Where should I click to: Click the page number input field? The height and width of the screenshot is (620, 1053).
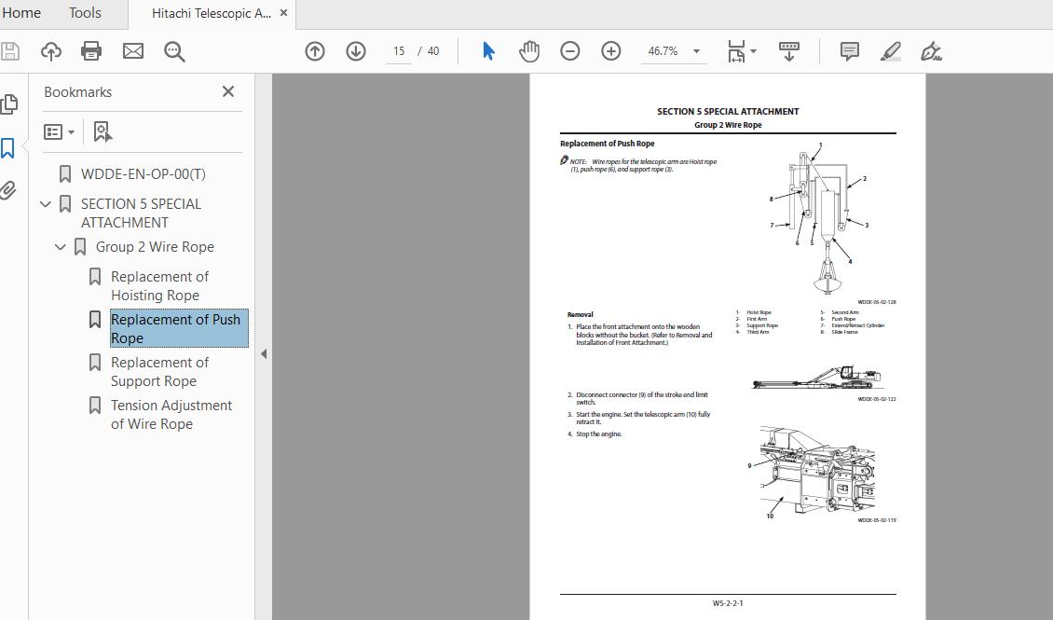coord(399,51)
